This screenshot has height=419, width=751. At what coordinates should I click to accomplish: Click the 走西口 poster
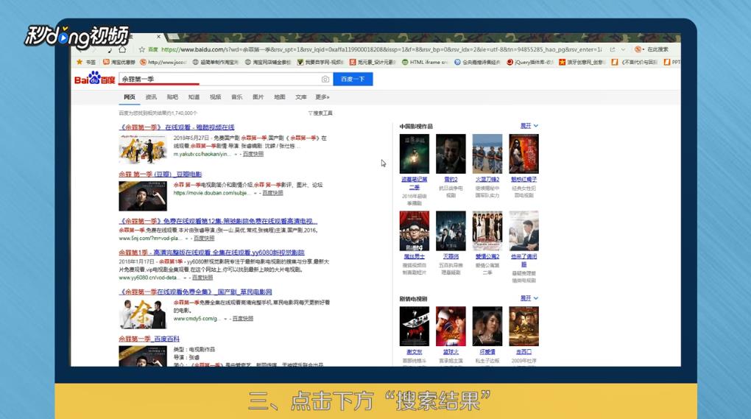click(x=523, y=326)
